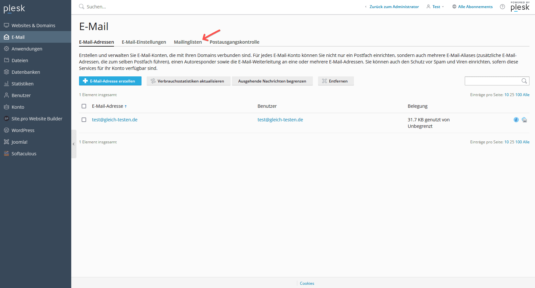Viewport: 535px width, 288px height.
Task: Toggle the select-all checkbox in table header
Action: click(x=84, y=106)
